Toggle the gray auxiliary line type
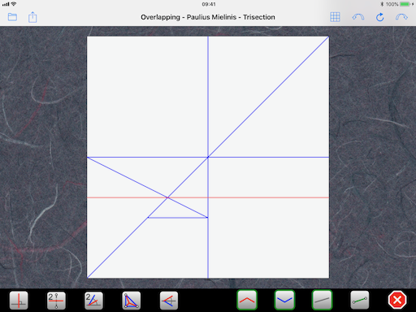Image resolution: width=416 pixels, height=312 pixels. [x=322, y=300]
